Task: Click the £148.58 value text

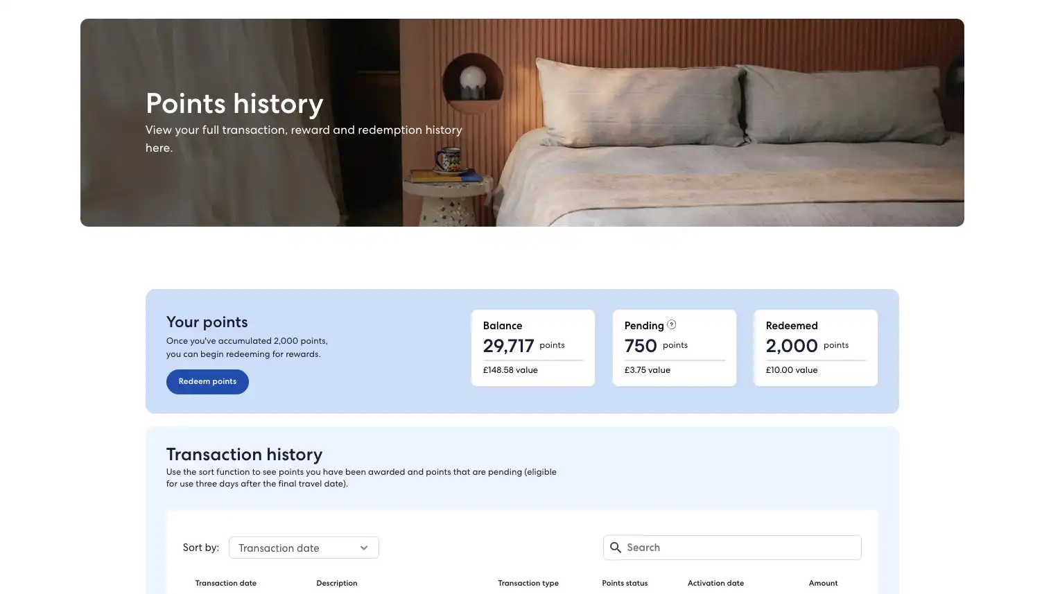Action: click(x=510, y=370)
